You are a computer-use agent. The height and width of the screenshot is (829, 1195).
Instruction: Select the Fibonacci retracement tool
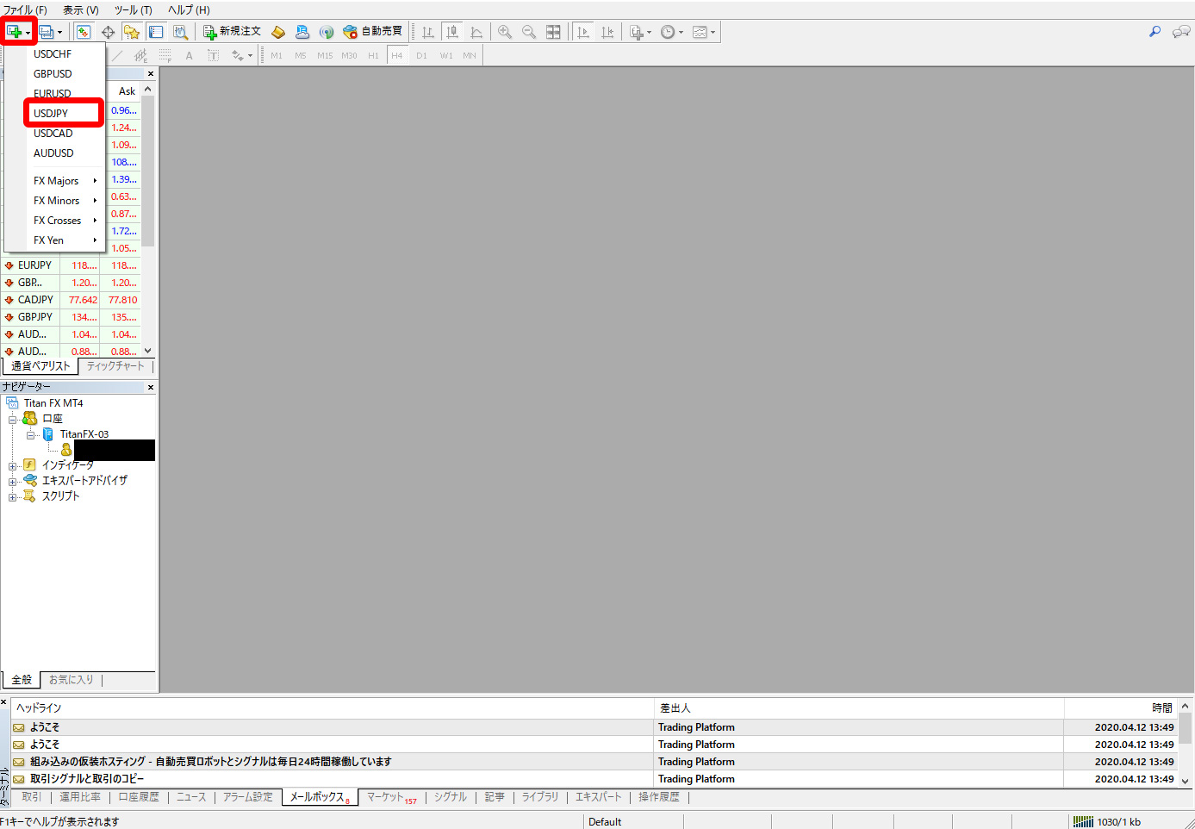(165, 55)
